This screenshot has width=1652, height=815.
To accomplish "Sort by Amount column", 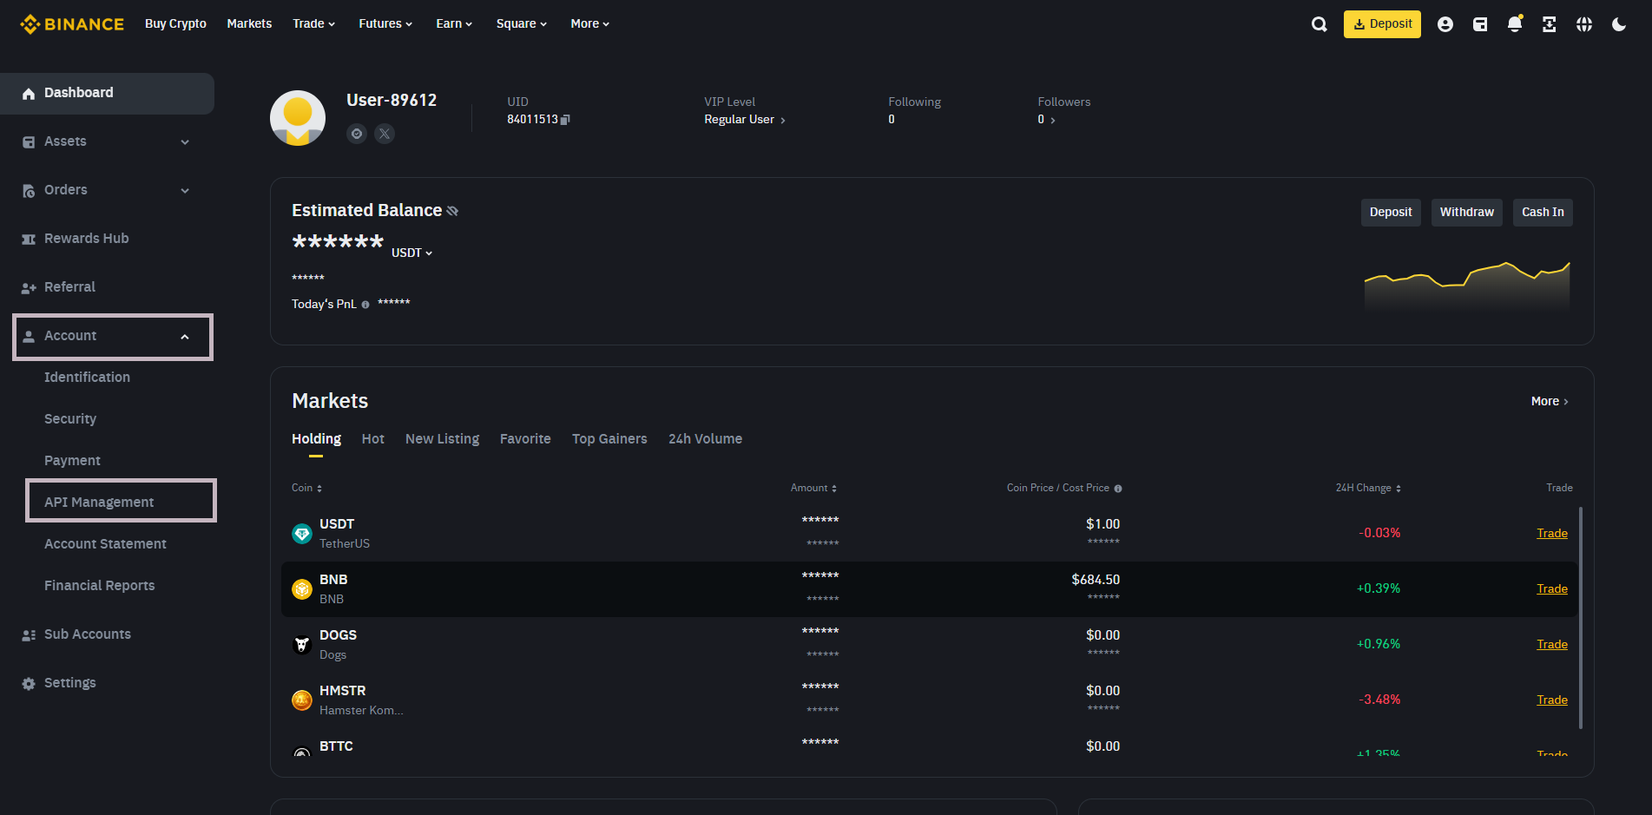I will tap(814, 489).
